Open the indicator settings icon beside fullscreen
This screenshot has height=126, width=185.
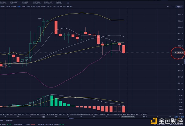click(x=168, y=6)
